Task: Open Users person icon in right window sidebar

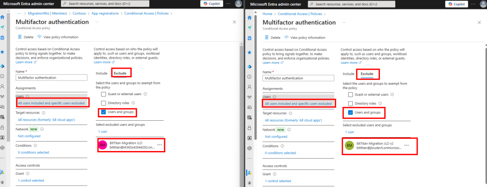Action: pos(249,87)
